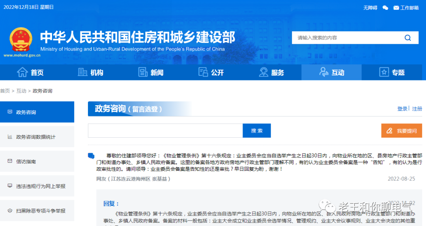Open the 新闻 navigation tab
Screen dimensions: 426x226
pyautogui.click(x=151, y=72)
